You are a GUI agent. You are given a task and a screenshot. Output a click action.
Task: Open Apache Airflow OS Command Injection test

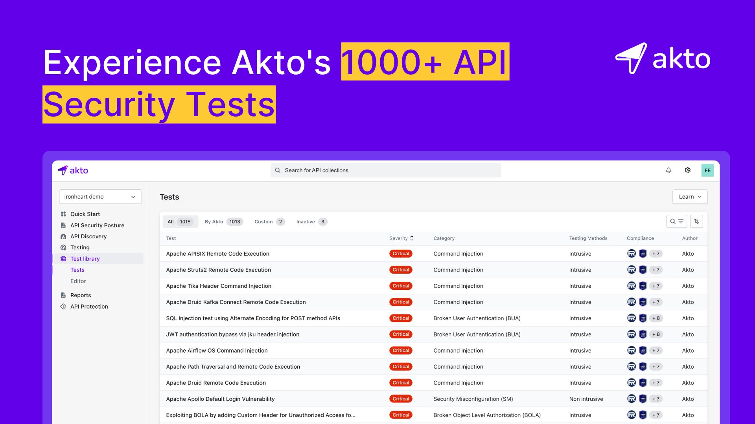click(217, 351)
